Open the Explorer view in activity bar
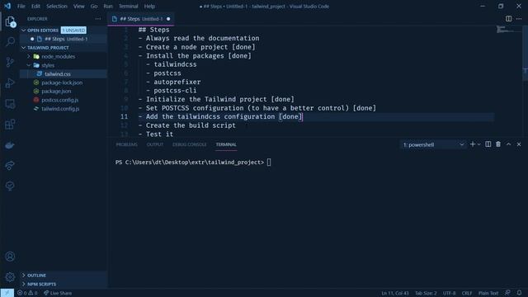The image size is (528, 297). pyautogui.click(x=10, y=22)
